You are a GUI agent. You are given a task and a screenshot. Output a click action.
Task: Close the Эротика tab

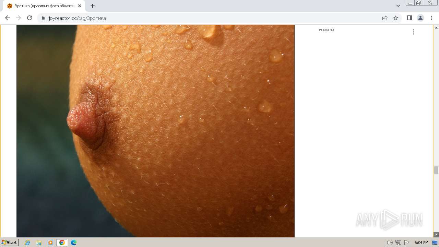coord(80,6)
